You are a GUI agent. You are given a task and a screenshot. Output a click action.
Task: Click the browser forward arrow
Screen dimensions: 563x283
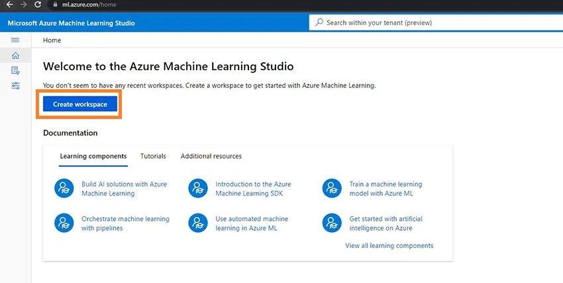pos(24,5)
